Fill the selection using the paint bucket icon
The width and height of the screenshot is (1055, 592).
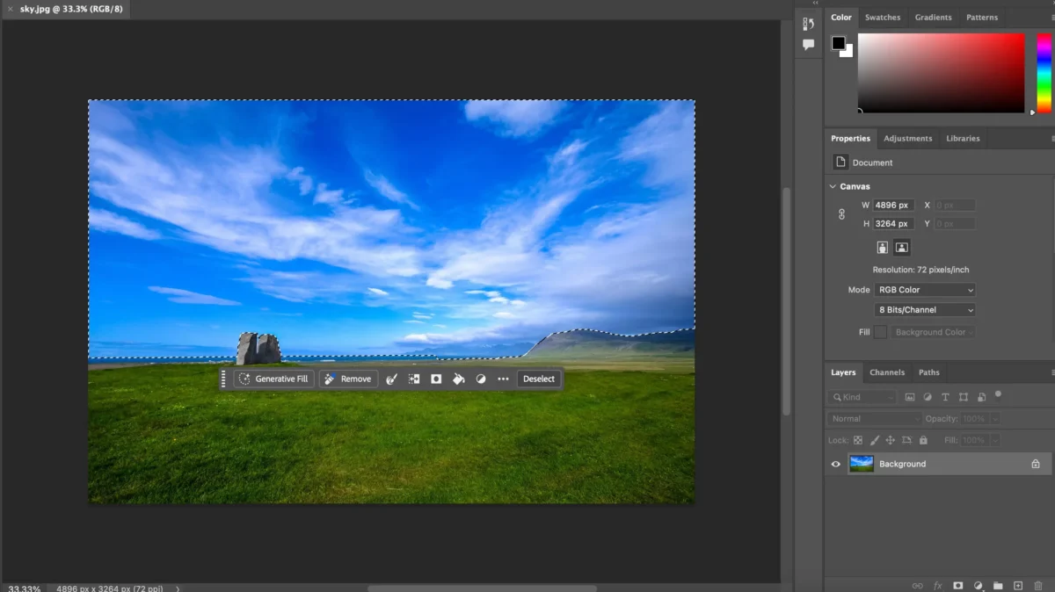click(458, 379)
